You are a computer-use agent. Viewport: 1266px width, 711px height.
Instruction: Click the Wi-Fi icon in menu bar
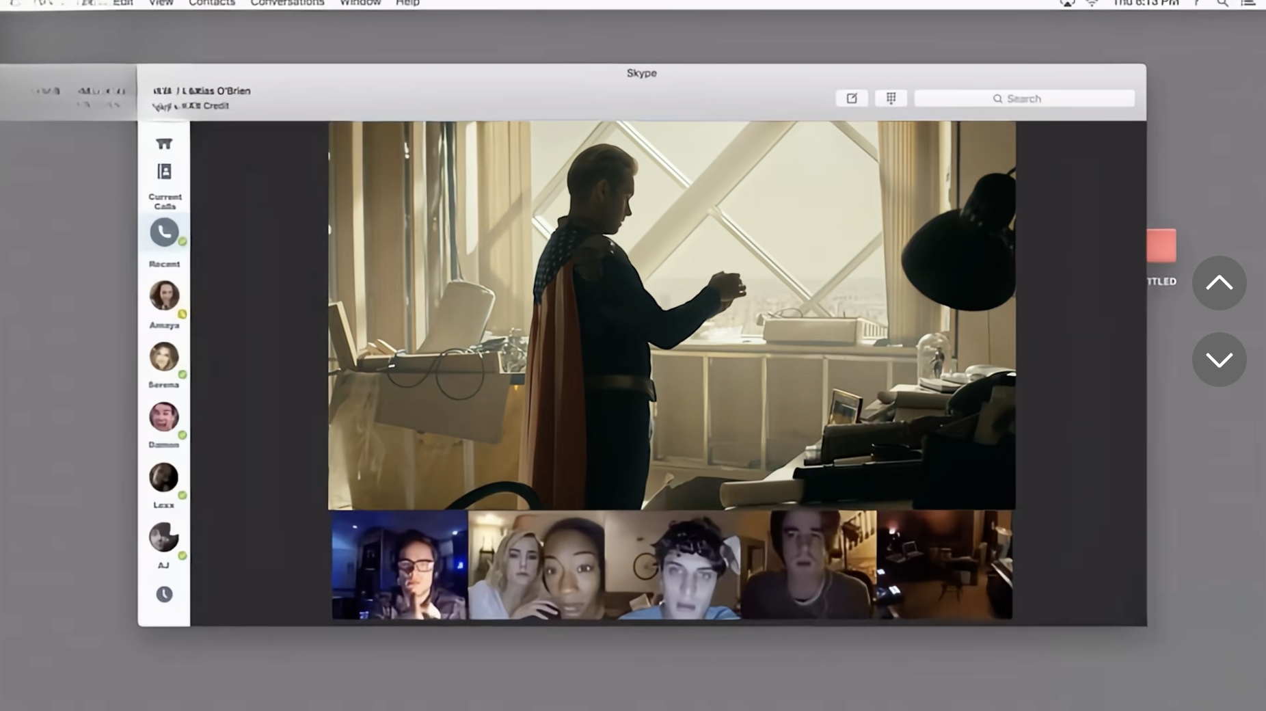coord(1092,3)
